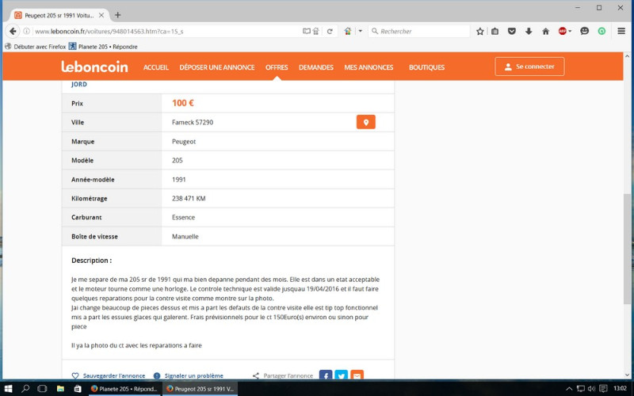Screen dimensions: 634x396
Task: Bookmark this page with star icon
Action: 480,31
